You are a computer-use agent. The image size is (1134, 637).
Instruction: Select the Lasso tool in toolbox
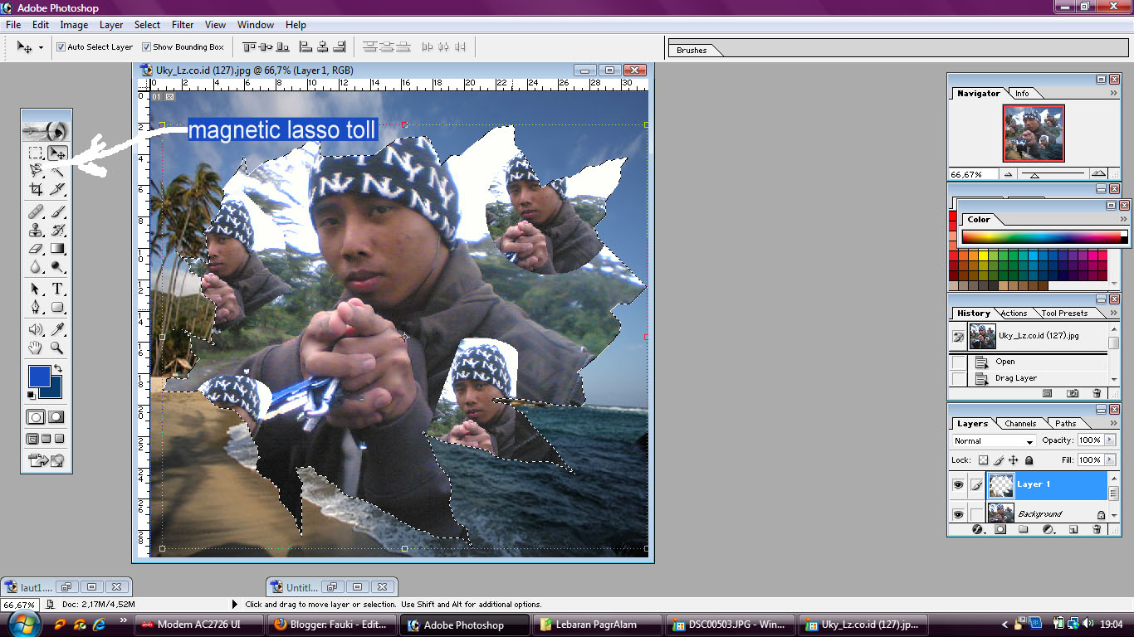tap(36, 171)
